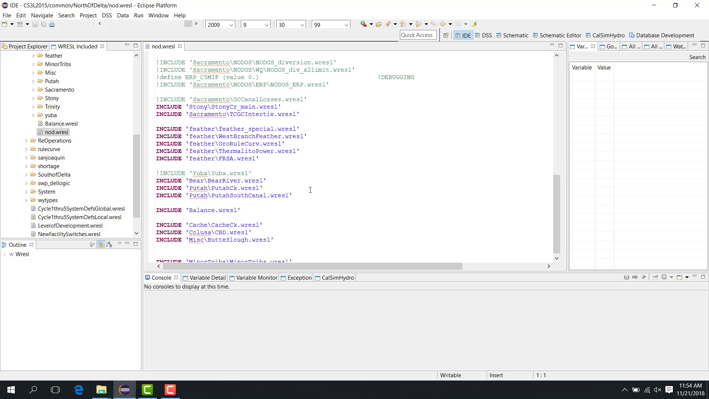Viewport: 709px width, 399px height.
Task: Click the Search label in Variables panel
Action: (x=697, y=57)
